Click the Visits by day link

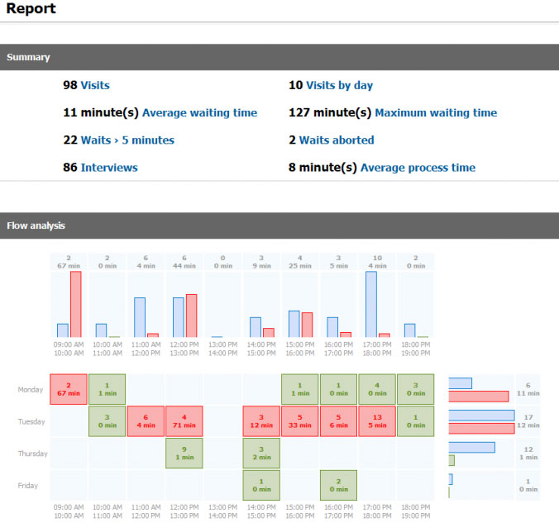pos(339,85)
